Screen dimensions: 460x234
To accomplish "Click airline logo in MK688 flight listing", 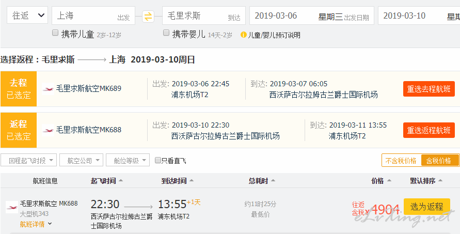I will [12, 207].
